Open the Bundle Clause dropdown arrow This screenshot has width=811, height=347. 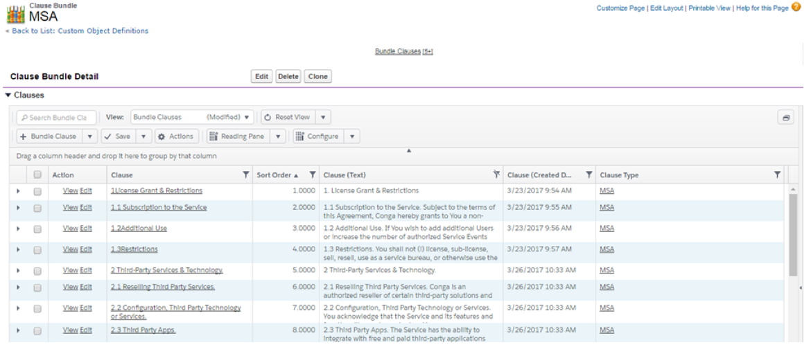coord(89,136)
